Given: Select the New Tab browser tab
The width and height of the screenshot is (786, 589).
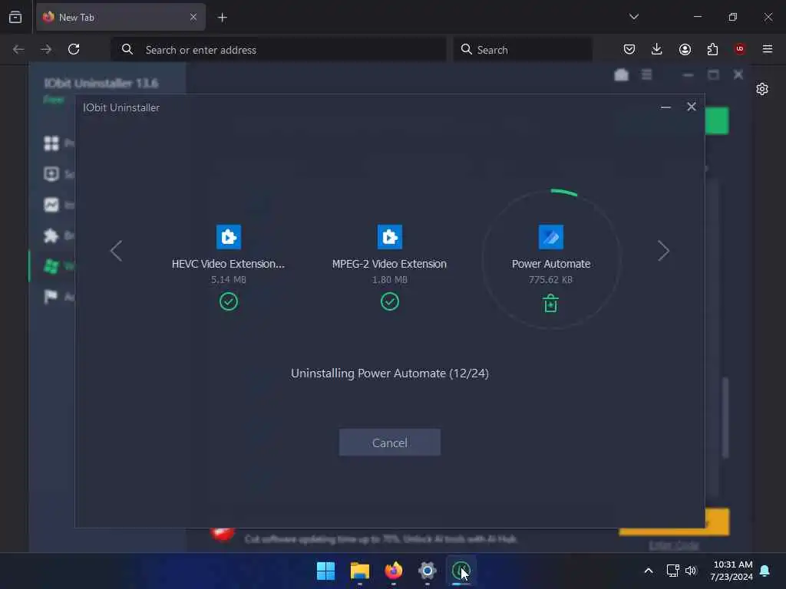Looking at the screenshot, I should (x=121, y=17).
